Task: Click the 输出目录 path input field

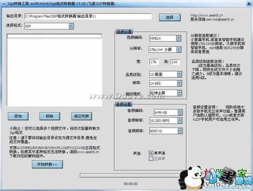Action: tap(88, 16)
